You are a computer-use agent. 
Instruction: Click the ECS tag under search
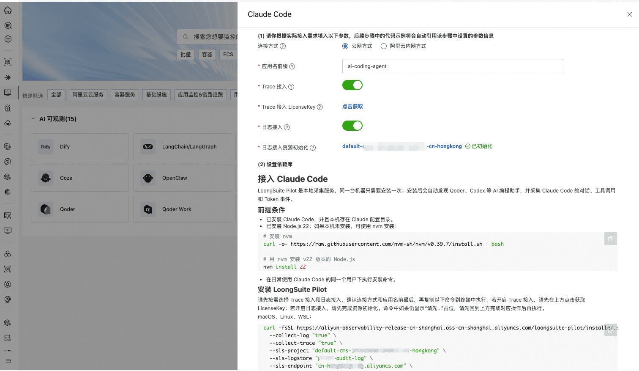point(228,55)
